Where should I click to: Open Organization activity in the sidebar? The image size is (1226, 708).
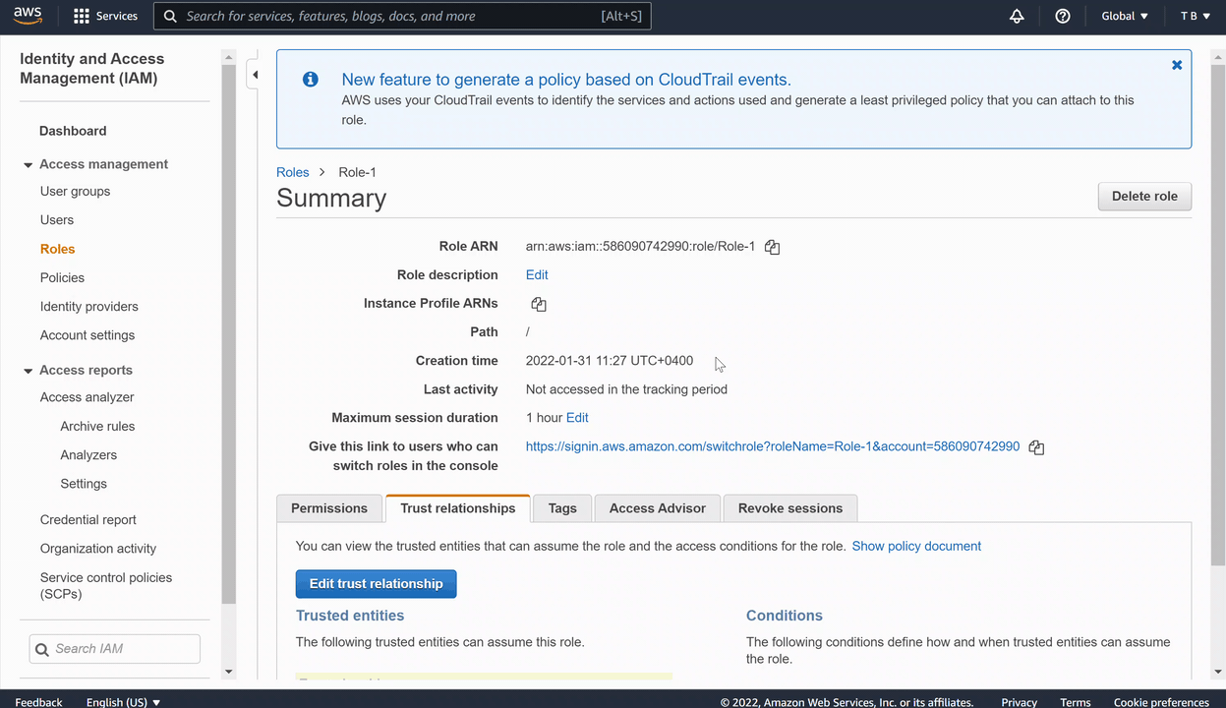click(98, 549)
